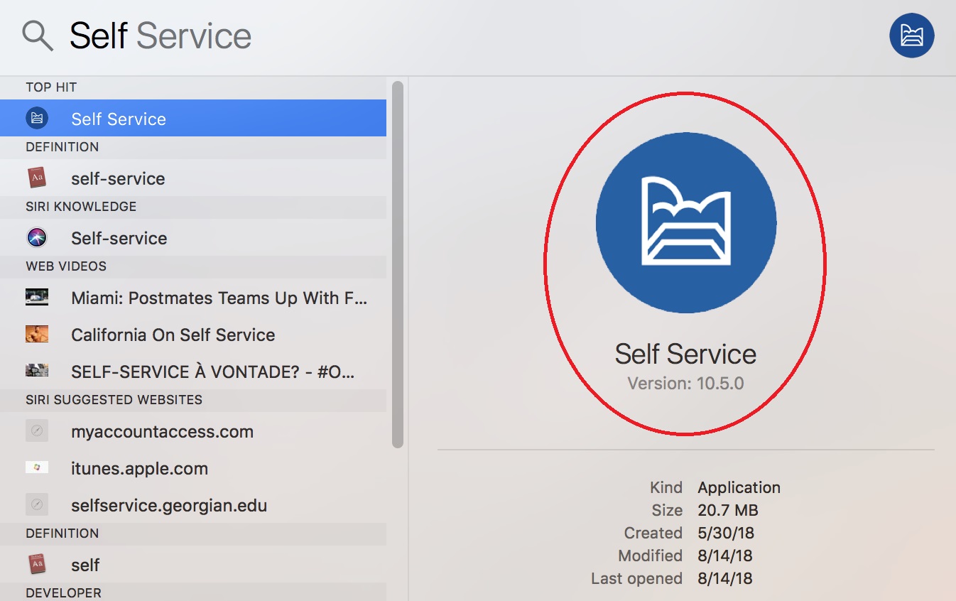Click the Self Service app icon in top hit row
The width and height of the screenshot is (956, 601).
[37, 119]
